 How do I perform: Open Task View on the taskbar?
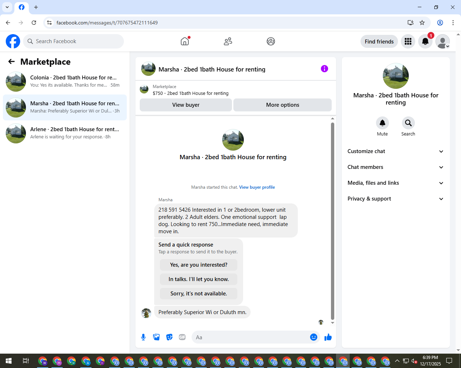coord(26,361)
